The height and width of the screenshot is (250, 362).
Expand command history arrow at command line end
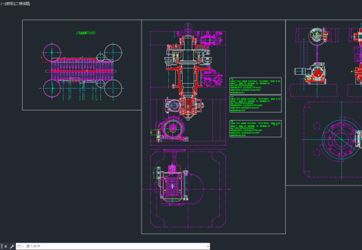point(208,247)
